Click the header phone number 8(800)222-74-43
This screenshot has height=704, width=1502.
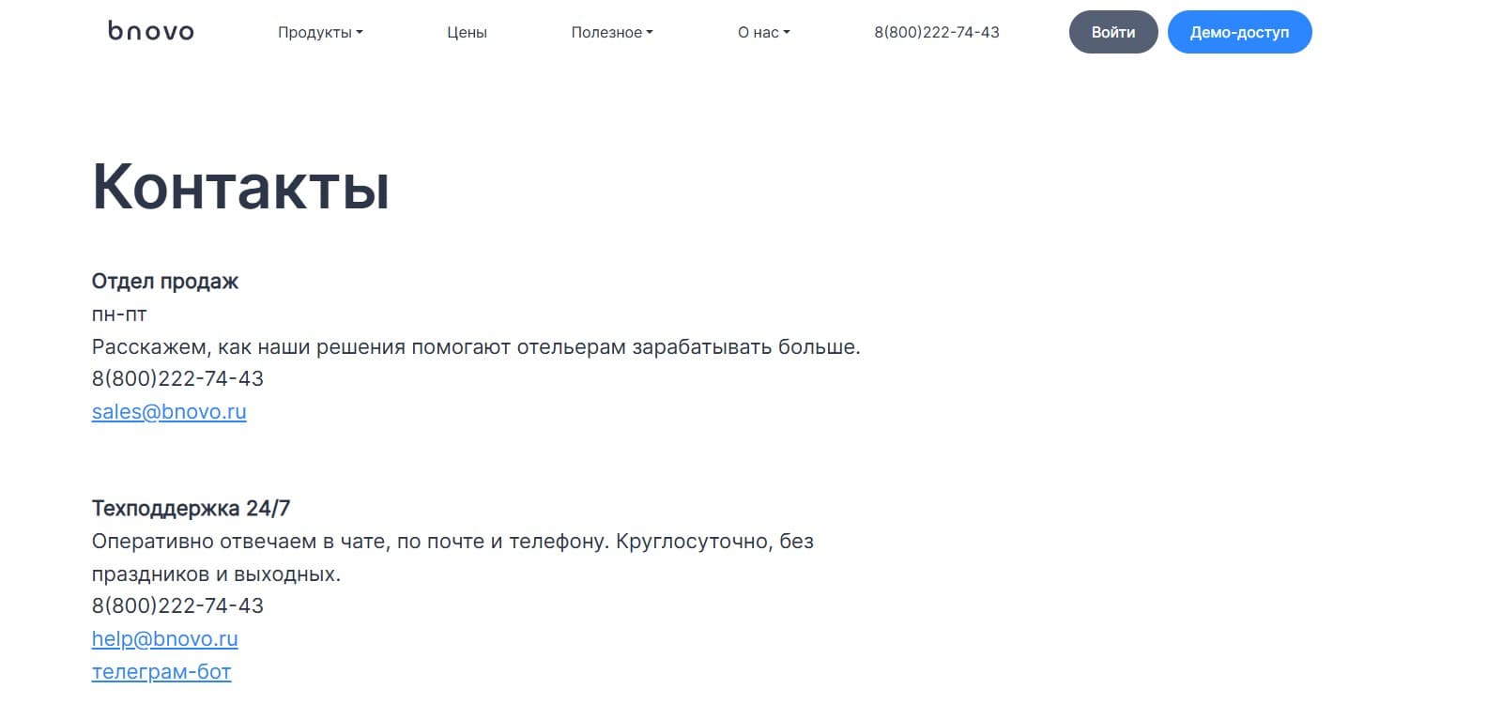coord(937,32)
